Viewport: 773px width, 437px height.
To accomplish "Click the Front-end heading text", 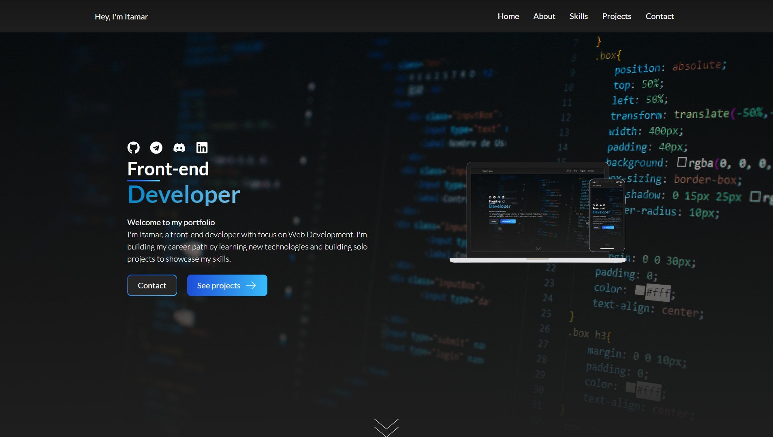I will [x=168, y=169].
